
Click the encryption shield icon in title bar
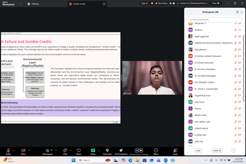152,3
